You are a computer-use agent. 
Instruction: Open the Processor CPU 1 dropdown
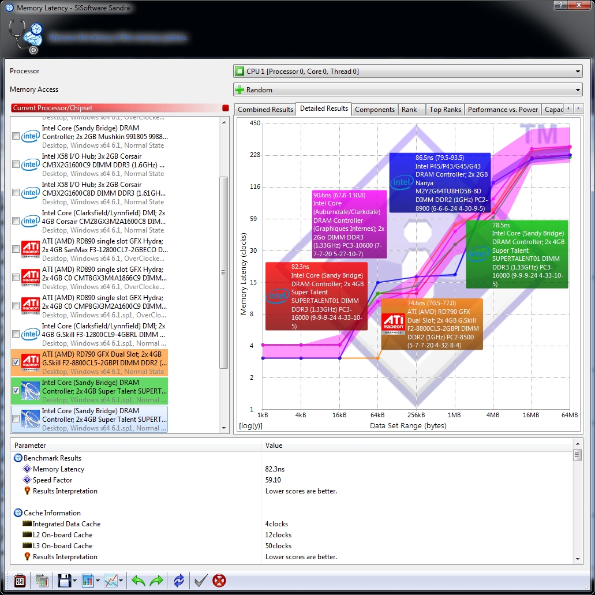407,71
